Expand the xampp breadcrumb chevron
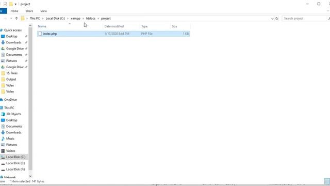This screenshot has width=330, height=186. click(x=83, y=19)
